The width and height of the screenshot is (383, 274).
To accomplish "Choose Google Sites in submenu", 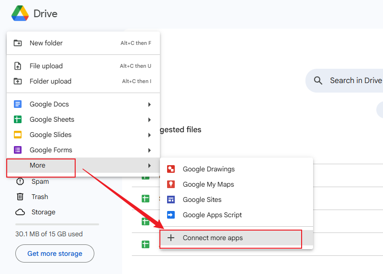I will click(x=237, y=200).
